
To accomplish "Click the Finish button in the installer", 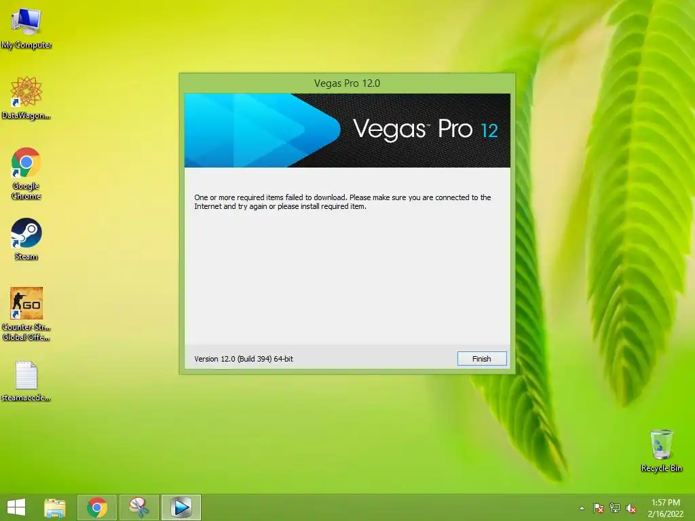I will [x=482, y=359].
